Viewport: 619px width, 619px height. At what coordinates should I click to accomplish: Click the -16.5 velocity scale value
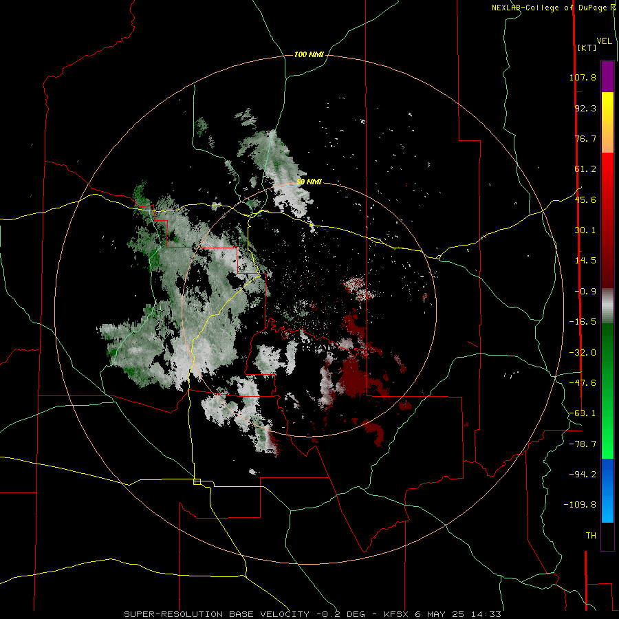pos(583,322)
